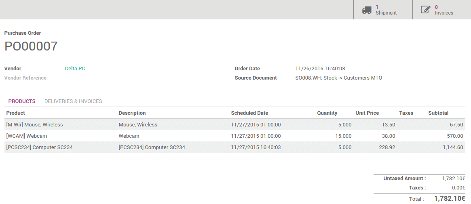Sort by Scheduled Date column header
This screenshot has height=204, width=471.
click(249, 113)
